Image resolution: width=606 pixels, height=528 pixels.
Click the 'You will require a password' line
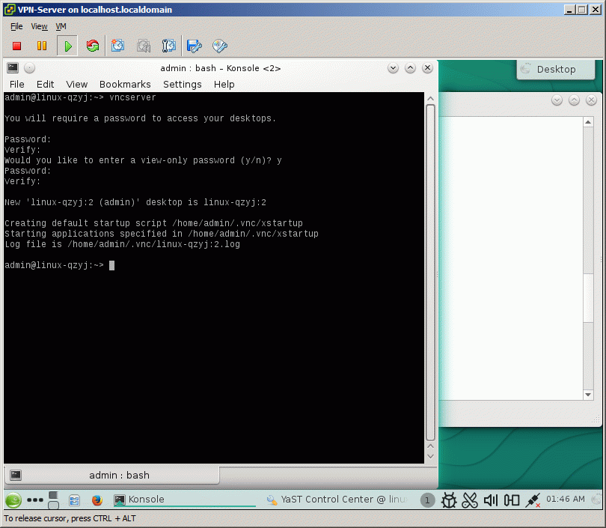[141, 118]
